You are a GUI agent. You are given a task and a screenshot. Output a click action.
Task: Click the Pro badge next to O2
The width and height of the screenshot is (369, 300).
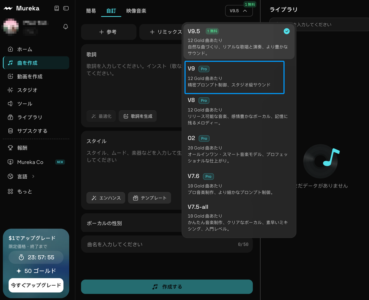tap(204, 139)
